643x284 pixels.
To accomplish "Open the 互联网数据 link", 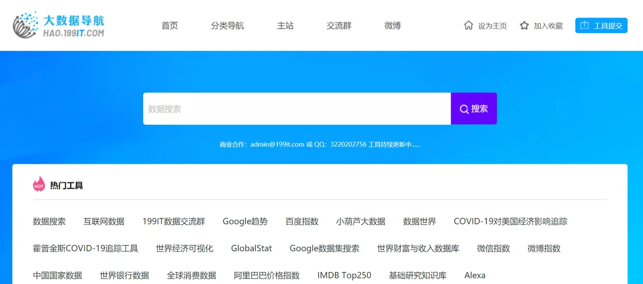I will click(x=104, y=221).
